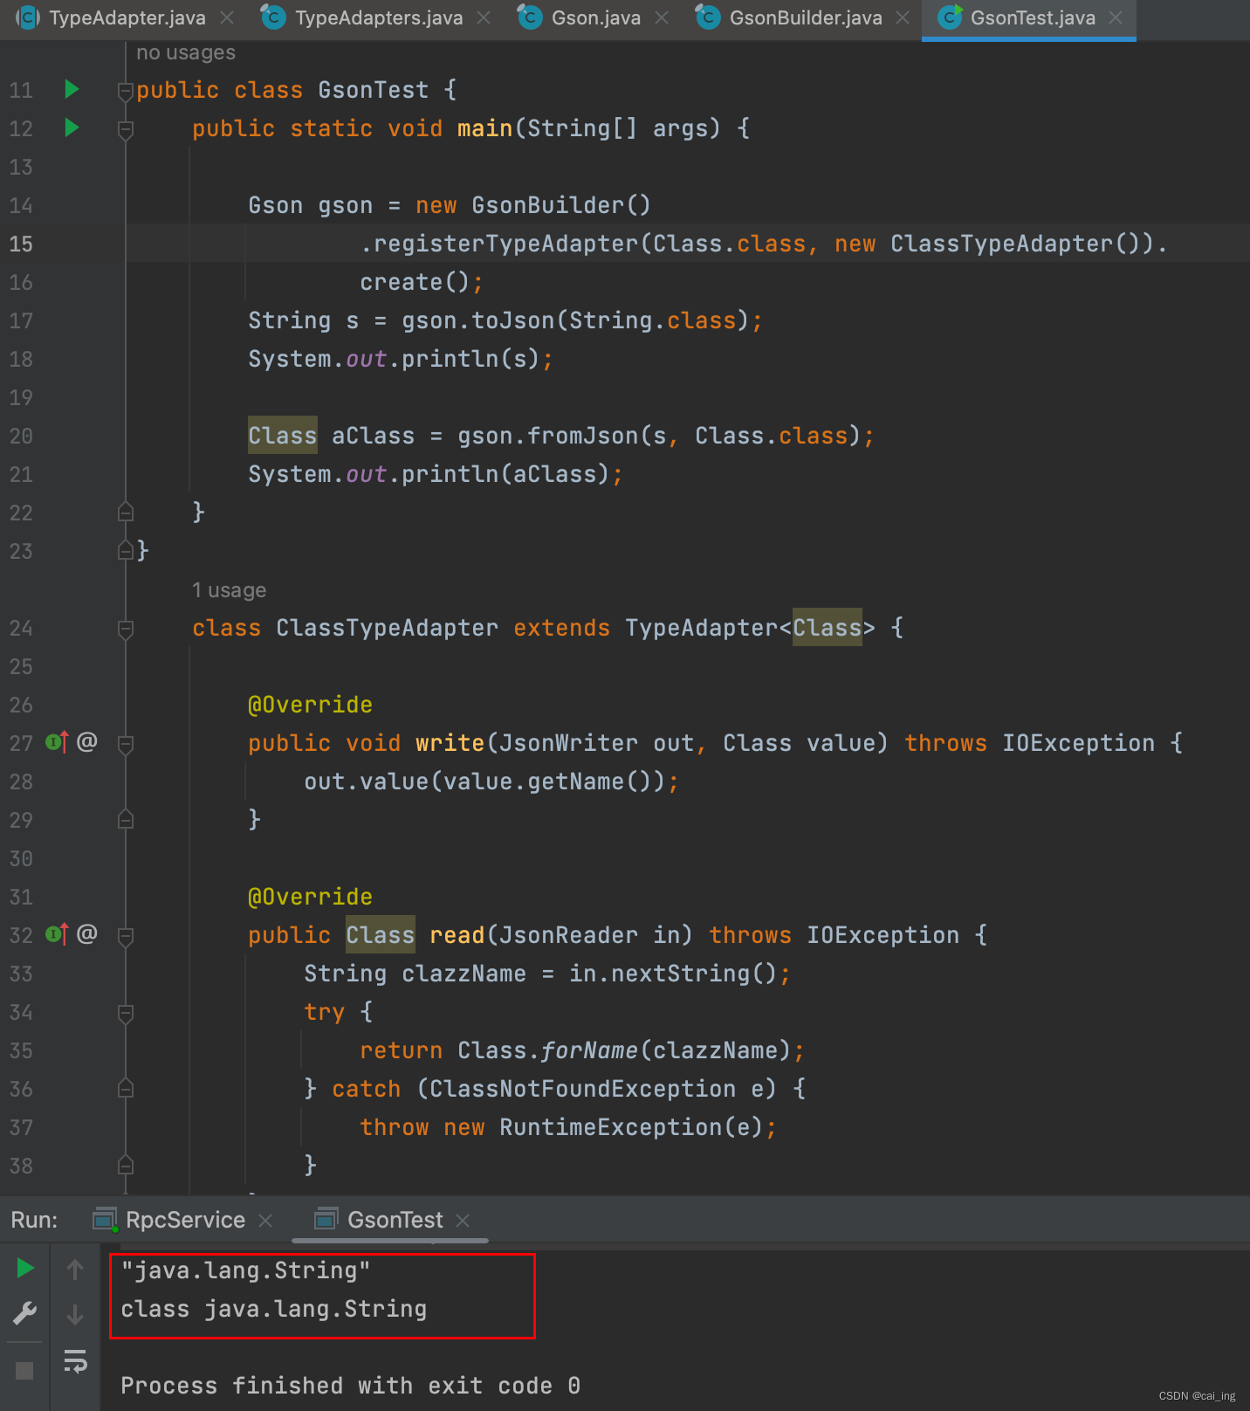Collapse the try block fold at line 34
This screenshot has height=1411, width=1250.
(126, 1013)
